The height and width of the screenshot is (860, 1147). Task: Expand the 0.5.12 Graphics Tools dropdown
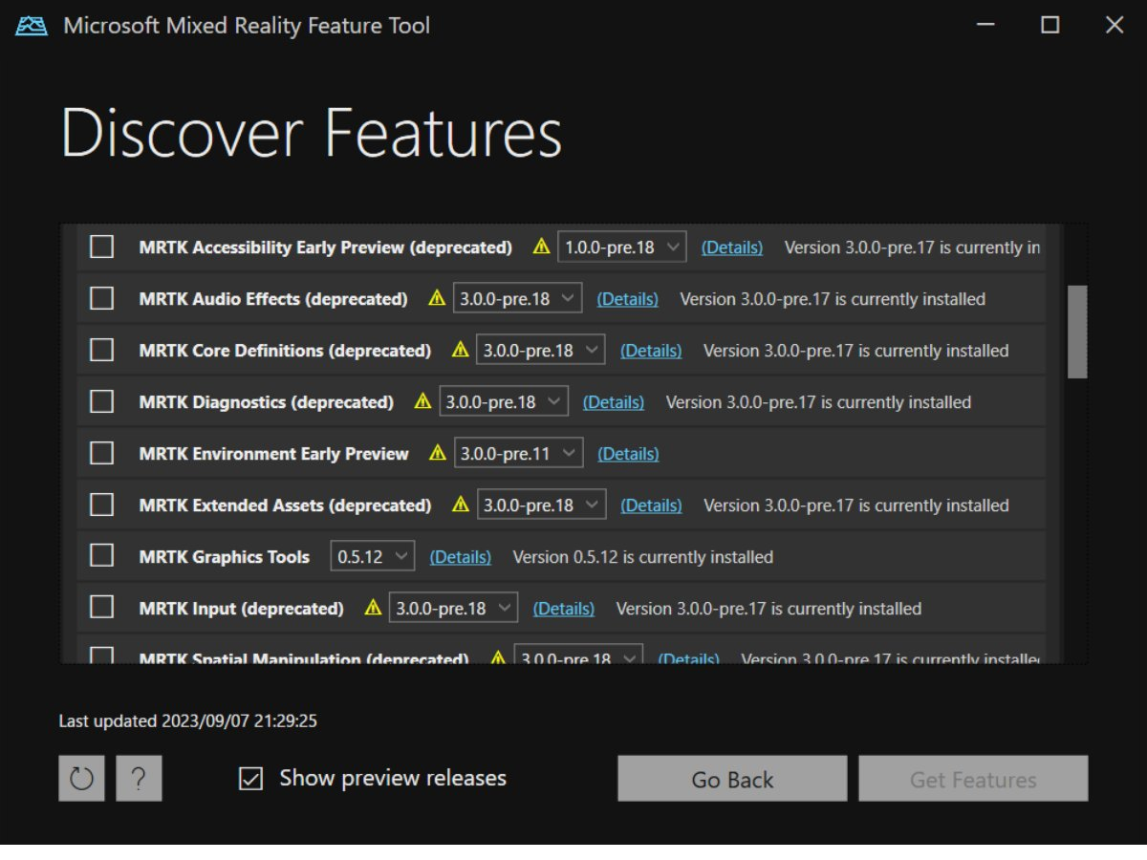click(373, 556)
